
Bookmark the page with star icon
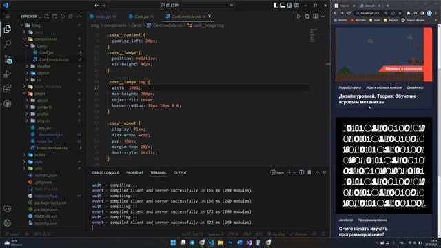pyautogui.click(x=400, y=13)
